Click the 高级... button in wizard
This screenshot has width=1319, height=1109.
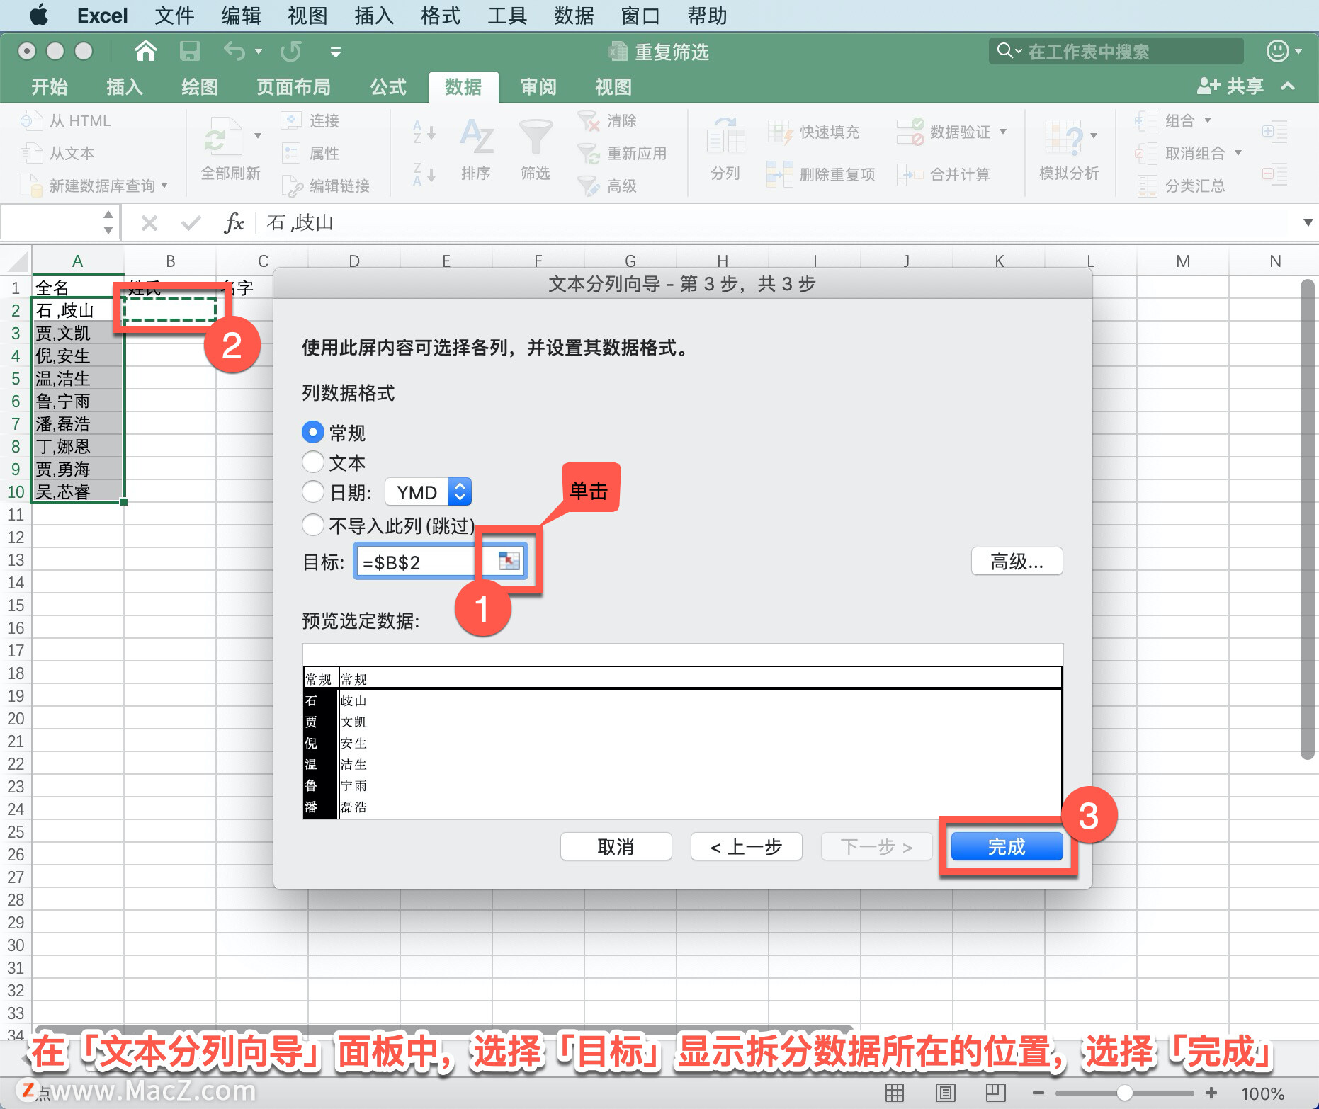(1017, 562)
